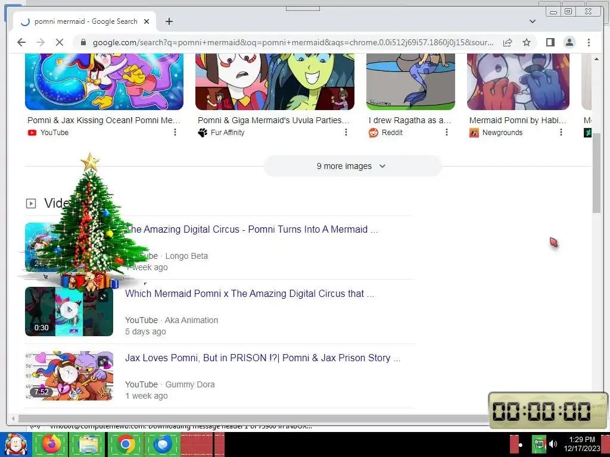
Task: Click the YouTube source under first image
Action: coord(54,133)
